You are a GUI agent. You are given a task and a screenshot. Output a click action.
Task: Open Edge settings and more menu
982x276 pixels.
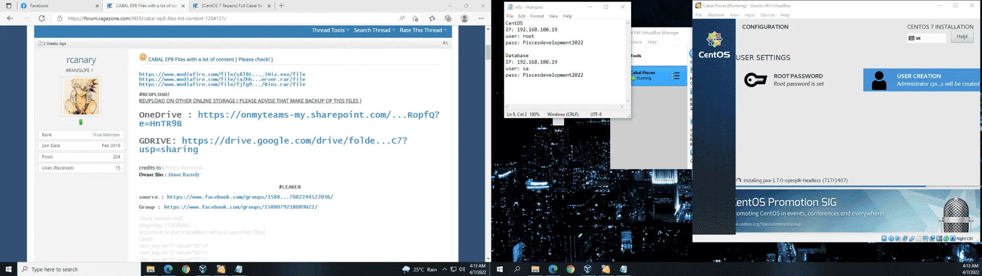point(481,18)
